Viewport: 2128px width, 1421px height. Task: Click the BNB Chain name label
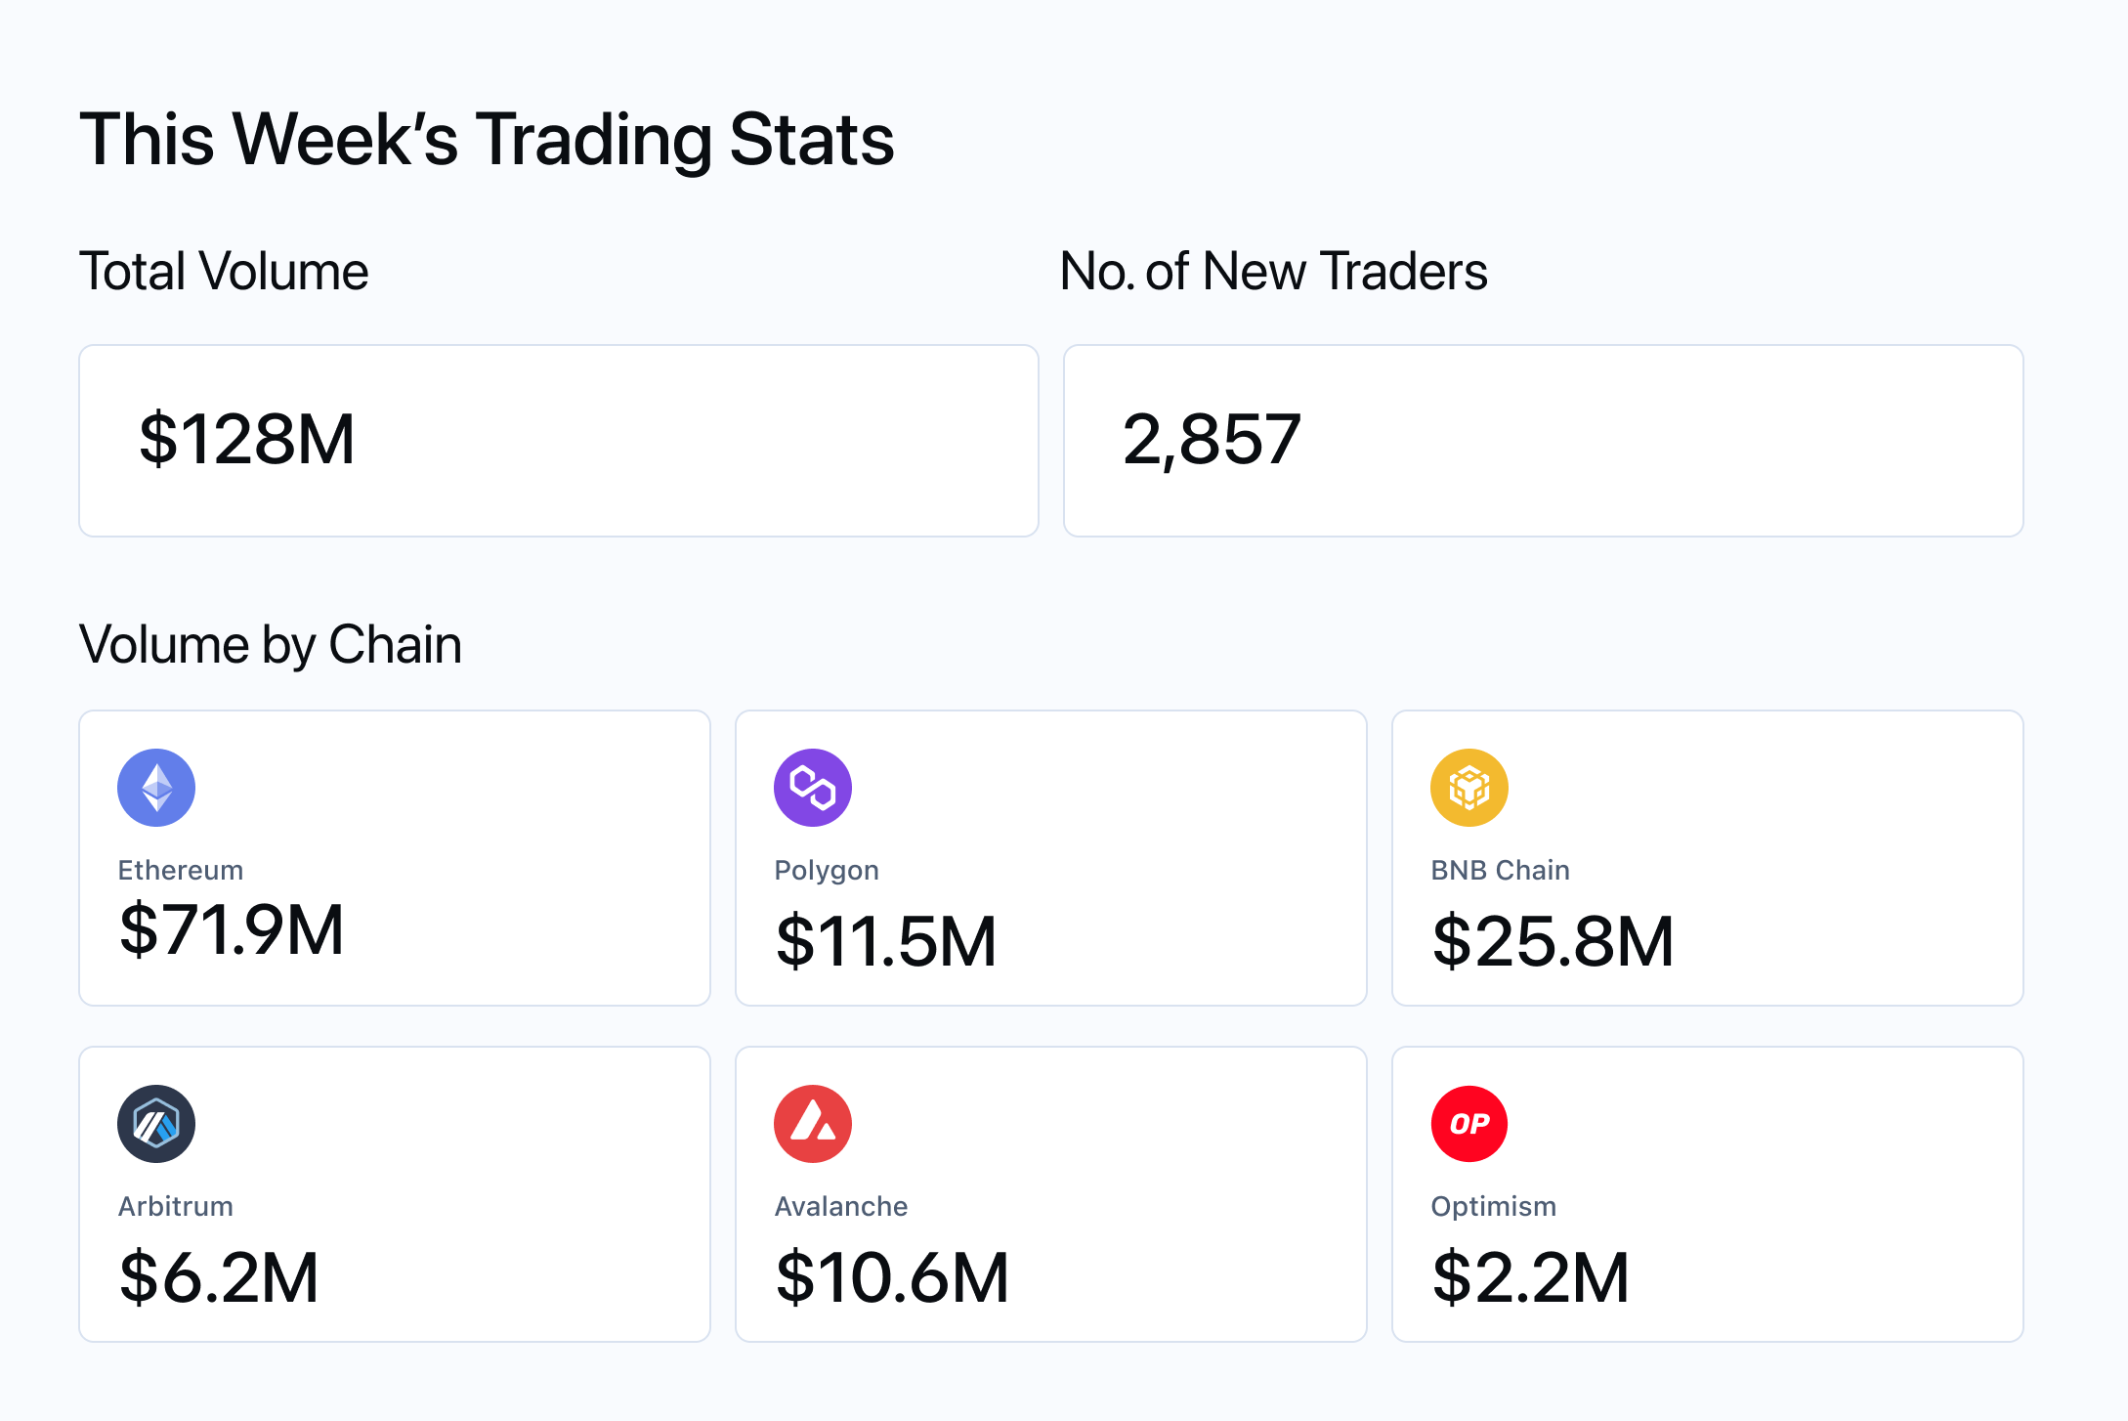pyautogui.click(x=1500, y=870)
